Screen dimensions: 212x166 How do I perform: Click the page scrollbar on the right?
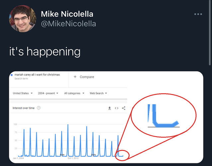tap(210, 33)
